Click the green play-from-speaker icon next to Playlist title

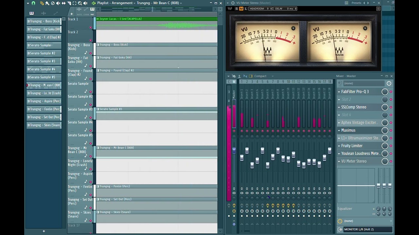[x=94, y=3]
